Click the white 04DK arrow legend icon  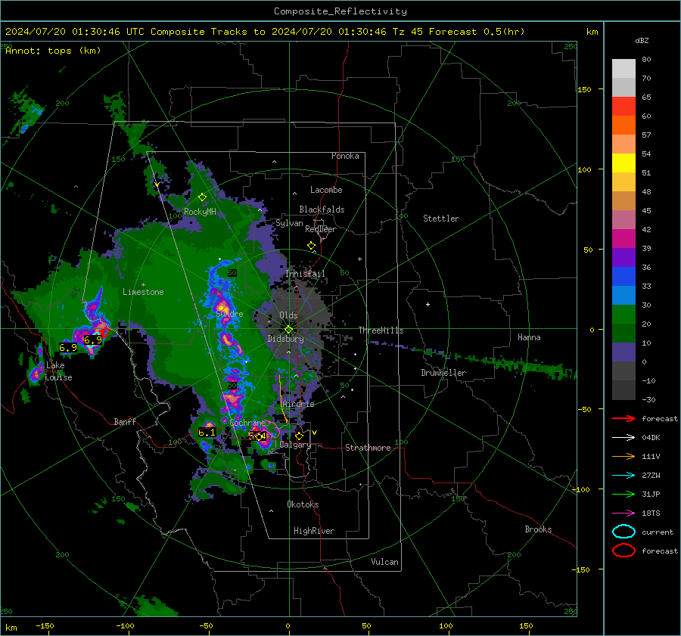click(623, 438)
